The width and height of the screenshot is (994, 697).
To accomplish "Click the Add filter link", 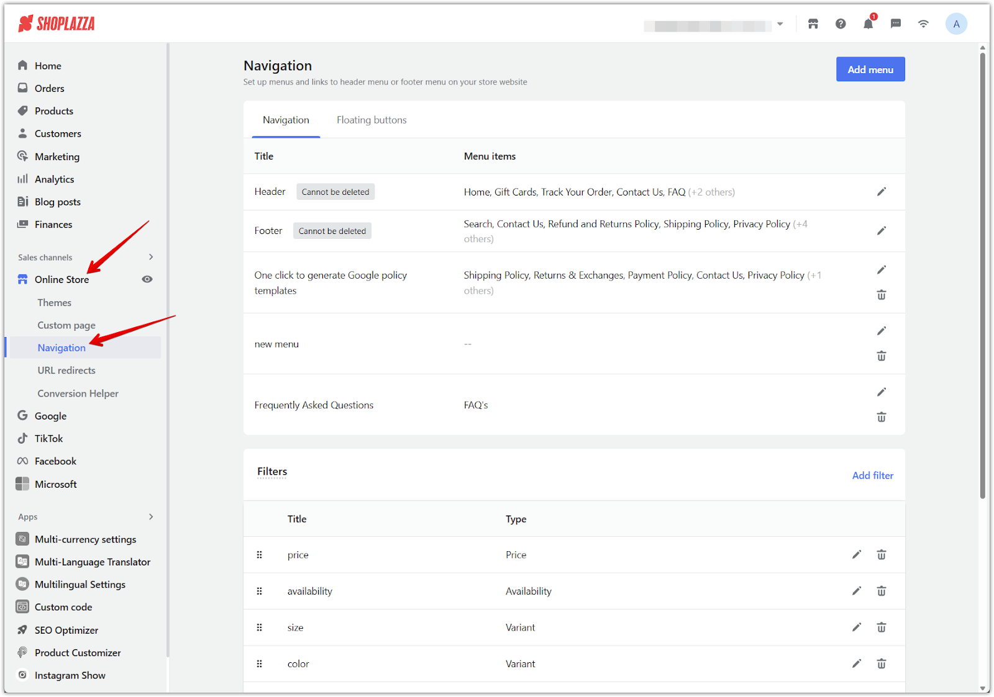I will click(x=872, y=475).
